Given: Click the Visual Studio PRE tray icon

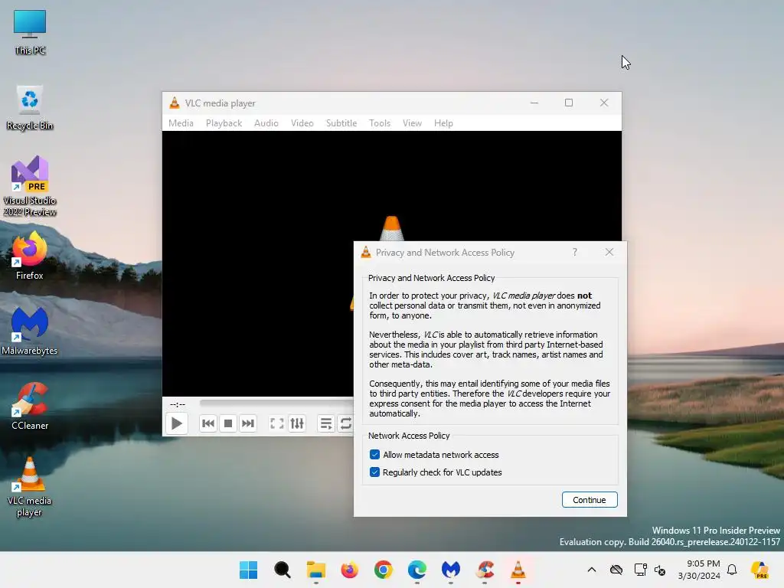Looking at the screenshot, I should 759,570.
